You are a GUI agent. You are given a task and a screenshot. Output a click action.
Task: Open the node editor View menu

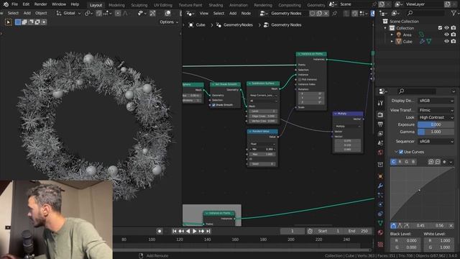[204, 14]
